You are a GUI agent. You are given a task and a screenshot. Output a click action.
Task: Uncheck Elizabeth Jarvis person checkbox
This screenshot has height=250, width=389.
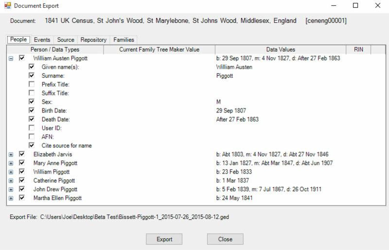(x=22, y=154)
